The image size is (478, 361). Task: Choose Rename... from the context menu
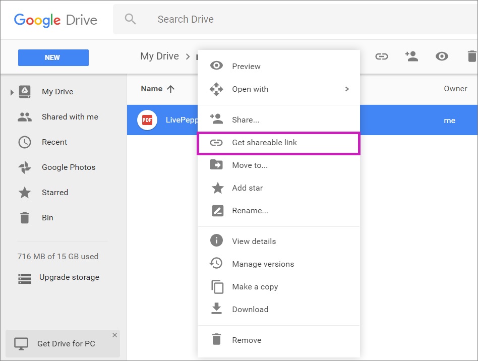(279, 211)
